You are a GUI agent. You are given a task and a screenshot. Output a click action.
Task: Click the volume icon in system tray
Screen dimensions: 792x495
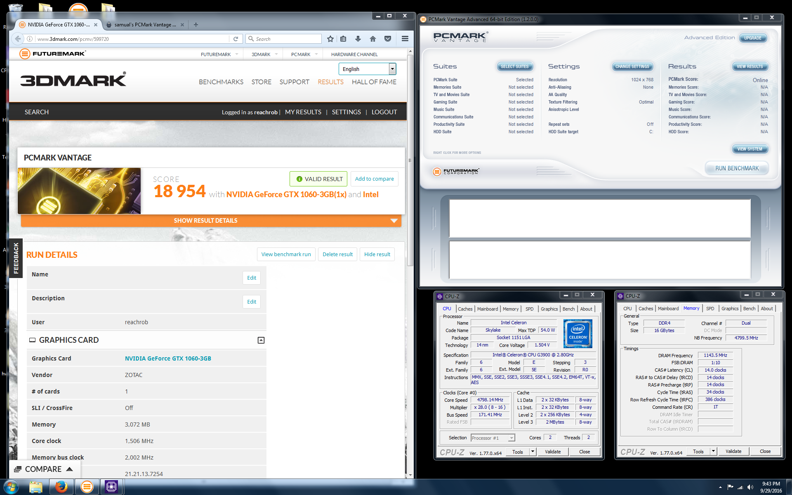click(750, 487)
